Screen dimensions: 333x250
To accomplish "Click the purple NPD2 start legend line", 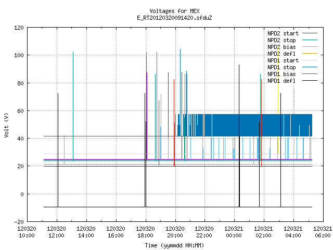I will click(310, 33).
